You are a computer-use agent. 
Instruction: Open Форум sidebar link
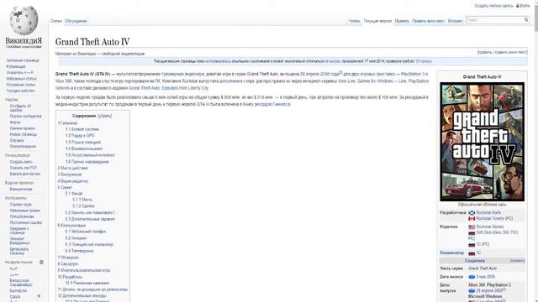(15, 122)
